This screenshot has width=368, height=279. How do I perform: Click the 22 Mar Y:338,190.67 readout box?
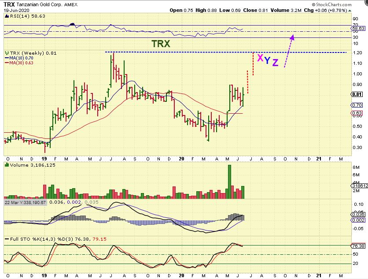(26, 203)
